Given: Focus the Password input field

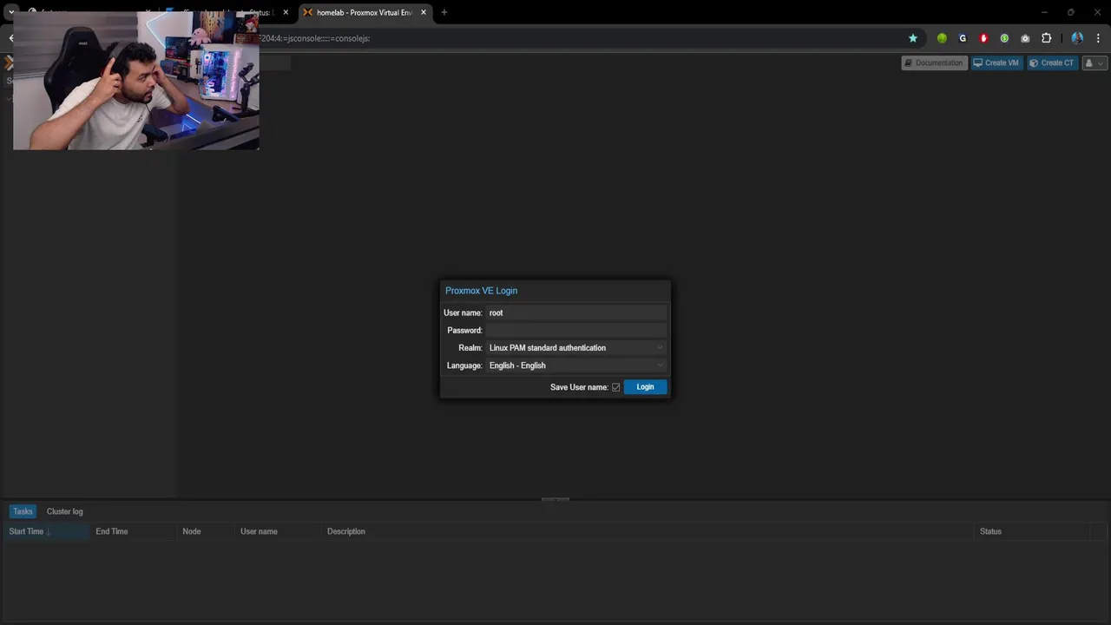Looking at the screenshot, I should [576, 330].
